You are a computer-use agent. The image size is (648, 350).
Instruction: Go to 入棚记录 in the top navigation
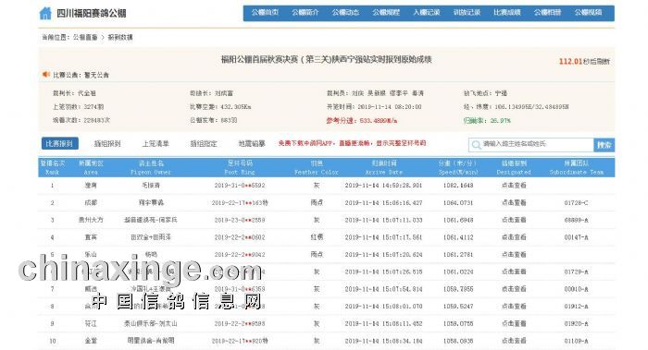coord(427,12)
